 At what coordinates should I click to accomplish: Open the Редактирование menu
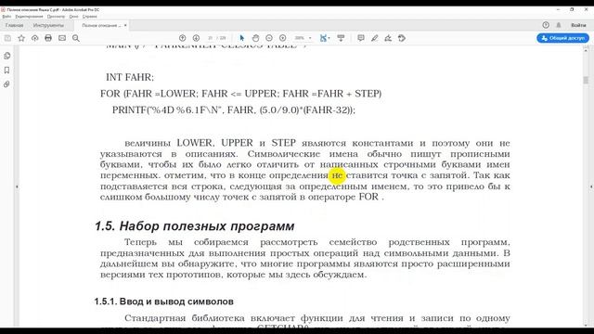[x=29, y=17]
